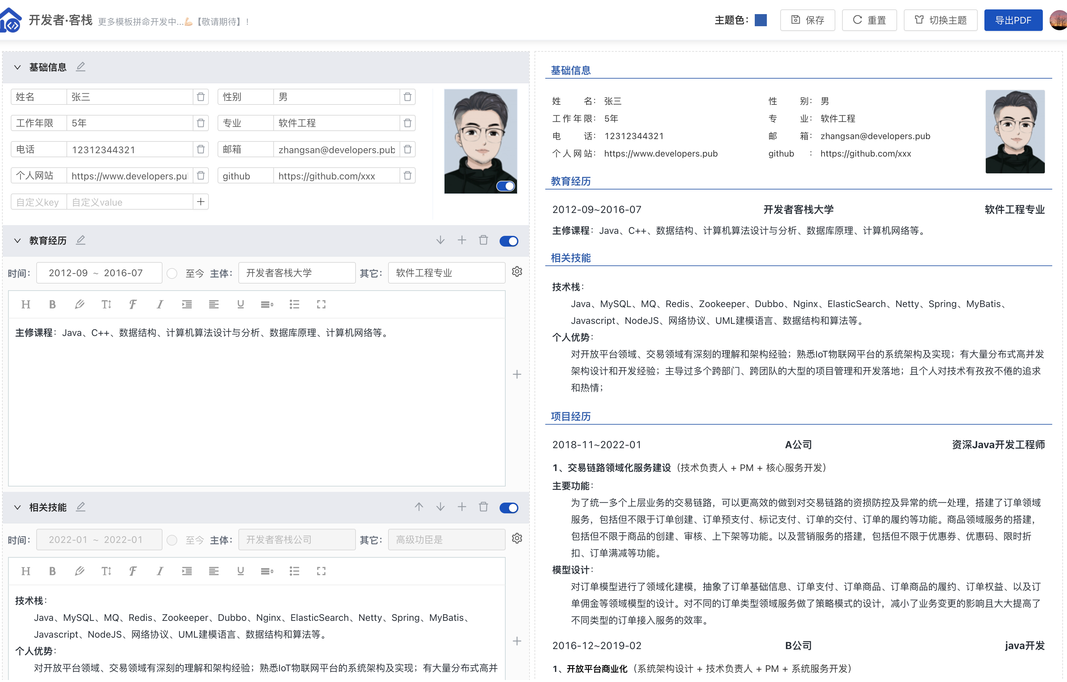
Task: Edit the 相关技能 section title pencil
Action: pos(80,507)
